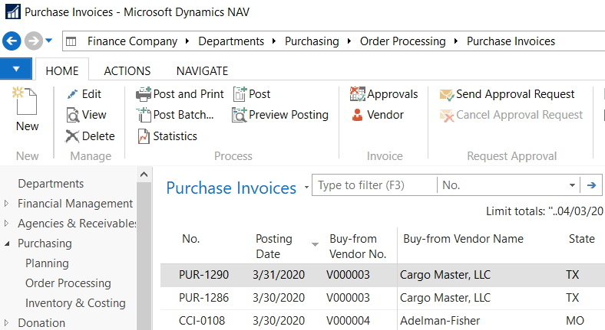Open the filter field selector showing No.
Image resolution: width=605 pixels, height=330 pixels.
[508, 185]
